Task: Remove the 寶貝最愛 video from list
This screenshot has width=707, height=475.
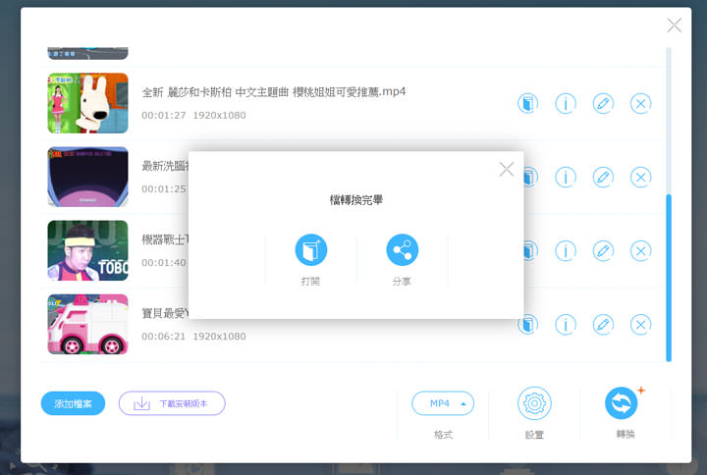Action: pyautogui.click(x=640, y=324)
